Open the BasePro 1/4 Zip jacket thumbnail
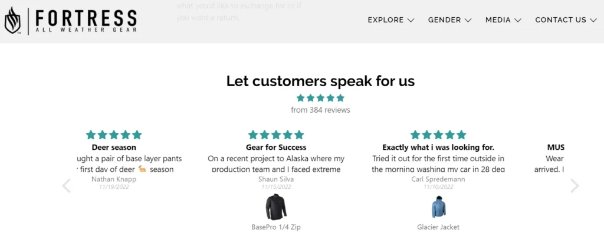The image size is (604, 242). [276, 207]
